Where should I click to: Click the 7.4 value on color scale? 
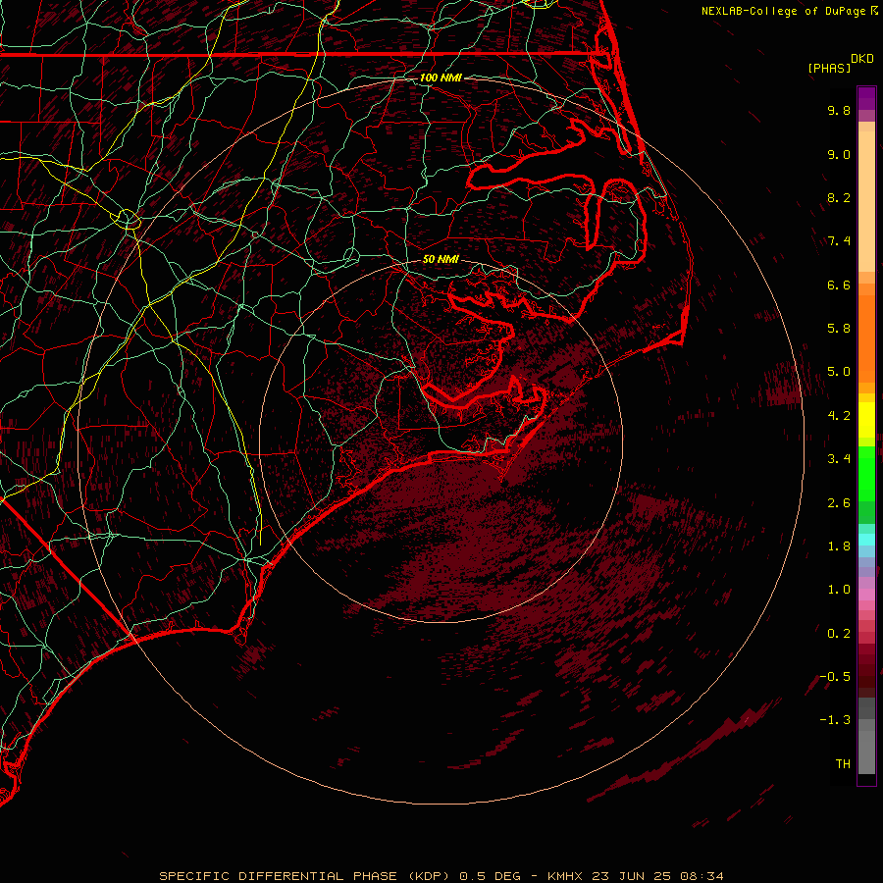click(x=839, y=241)
